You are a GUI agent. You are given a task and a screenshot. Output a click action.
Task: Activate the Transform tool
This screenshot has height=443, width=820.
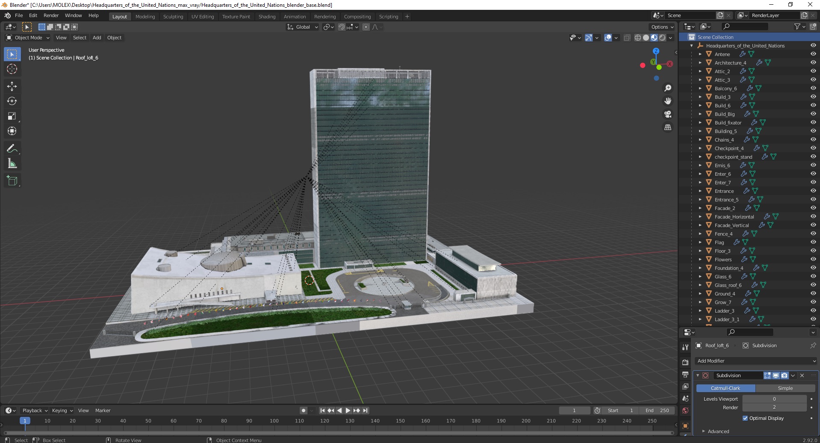tap(12, 131)
